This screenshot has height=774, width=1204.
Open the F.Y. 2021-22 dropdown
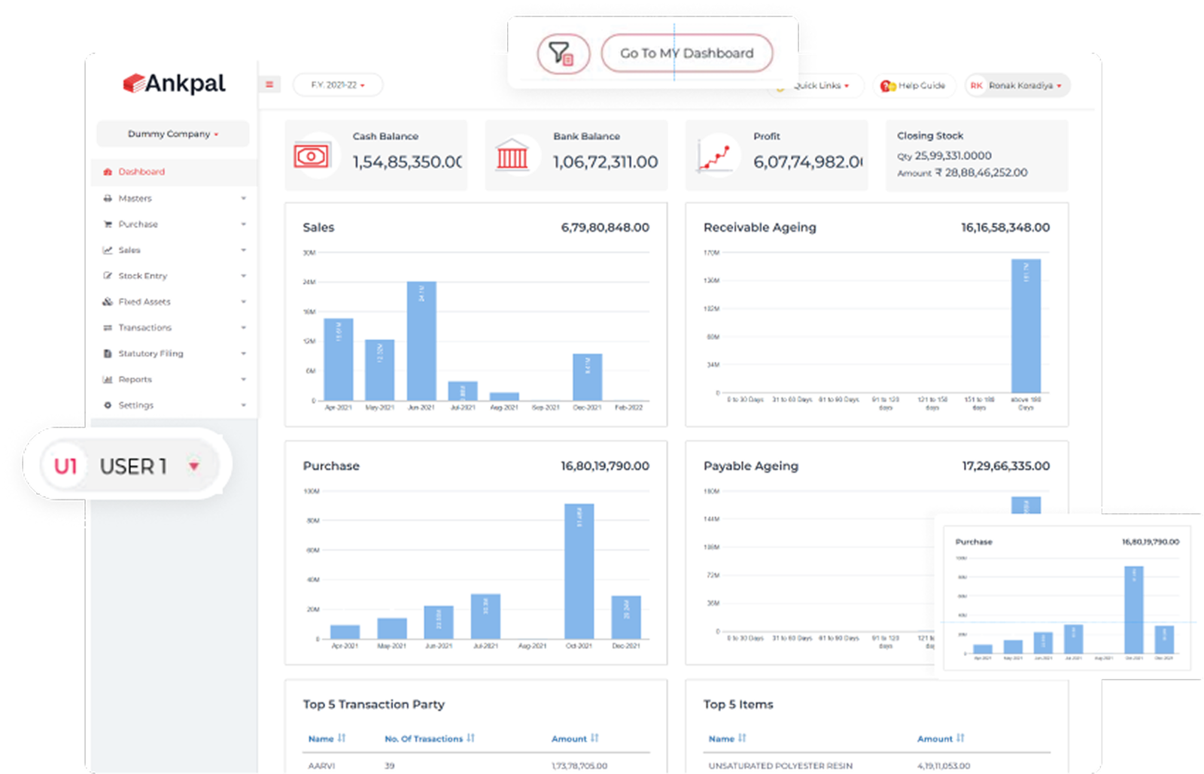337,85
